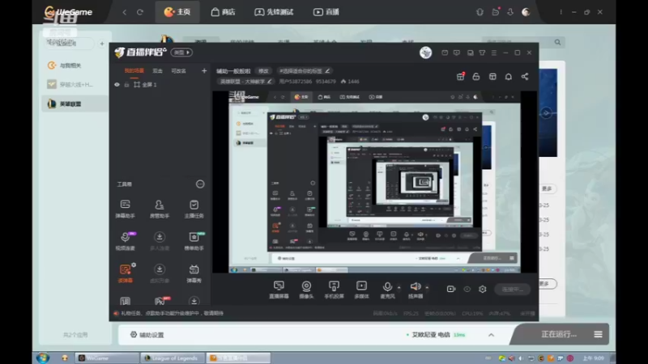648x364 pixels.
Task: Open the PK tool icon
Action: coord(160,301)
